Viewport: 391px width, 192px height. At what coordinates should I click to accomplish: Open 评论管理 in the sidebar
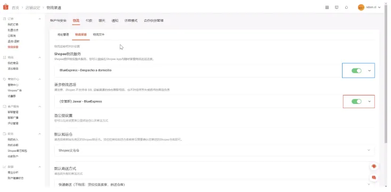coord(13,124)
